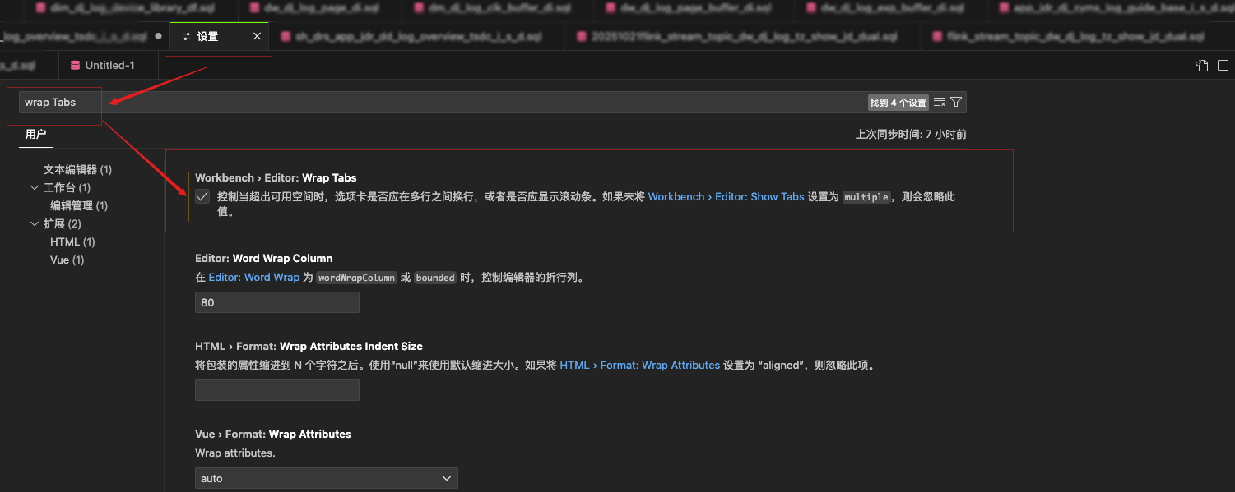This screenshot has width=1235, height=492.
Task: Click the sliders icon on the 设置 tab
Action: (187, 37)
